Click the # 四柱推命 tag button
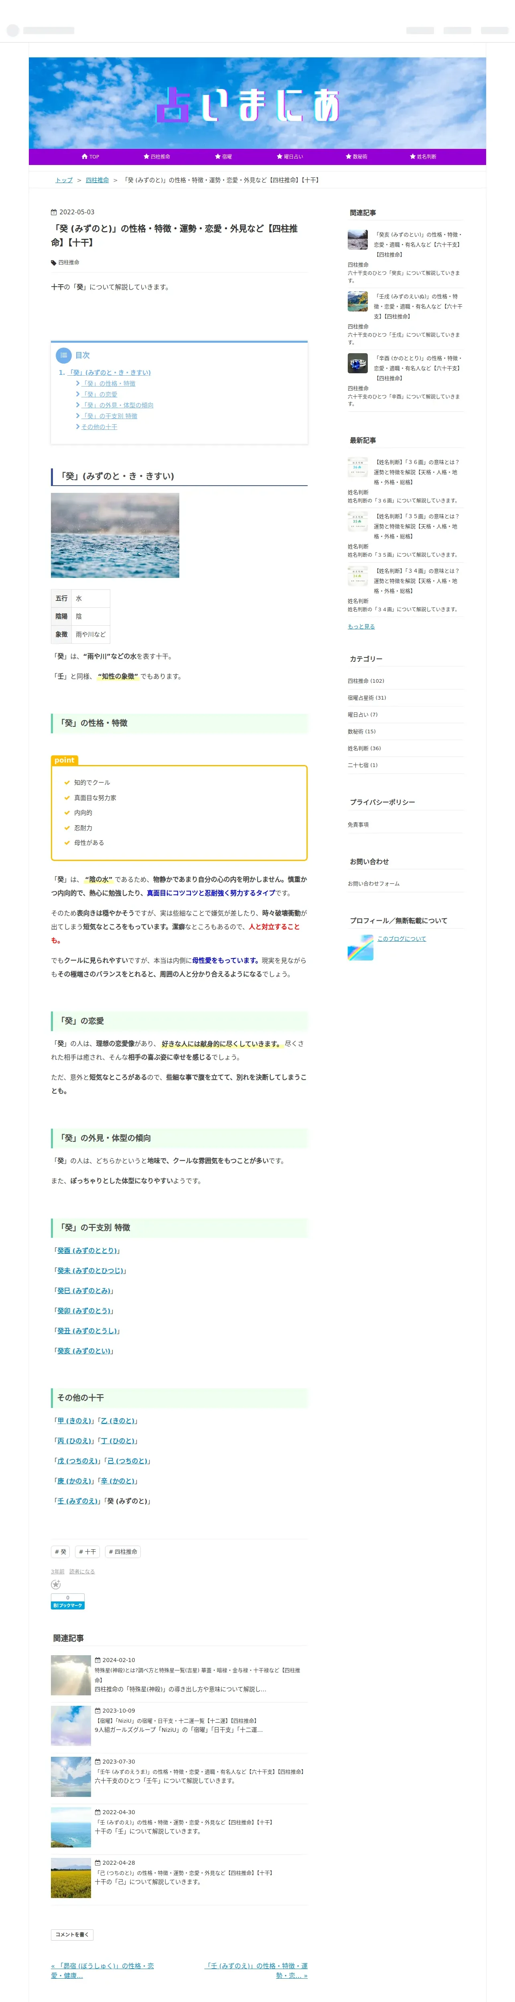515x2002 pixels. pos(123,1553)
